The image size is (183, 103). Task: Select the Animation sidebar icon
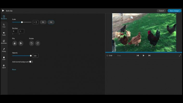coord(4,42)
